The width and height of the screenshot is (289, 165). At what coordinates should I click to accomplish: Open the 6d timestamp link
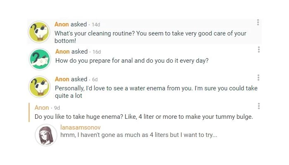(95, 80)
